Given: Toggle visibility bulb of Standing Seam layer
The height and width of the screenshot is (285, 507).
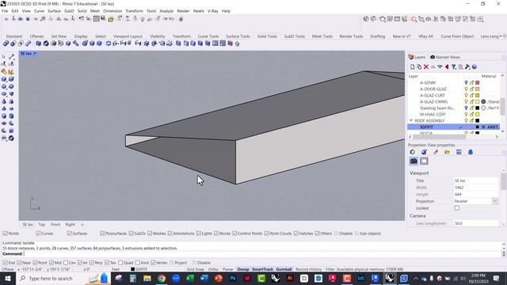Looking at the screenshot, I should pyautogui.click(x=466, y=108).
